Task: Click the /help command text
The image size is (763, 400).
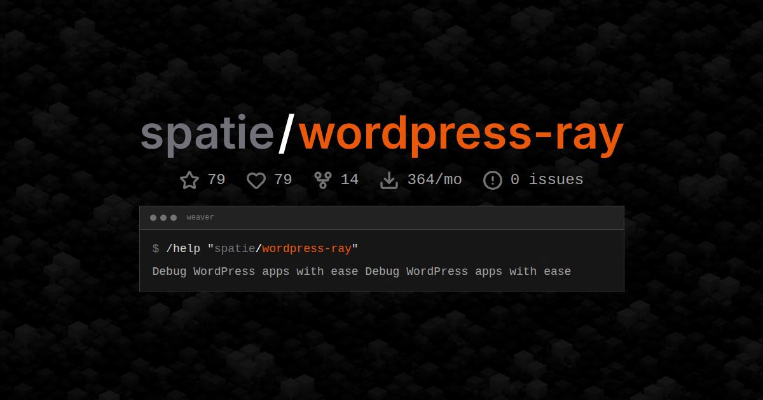Action: click(183, 248)
